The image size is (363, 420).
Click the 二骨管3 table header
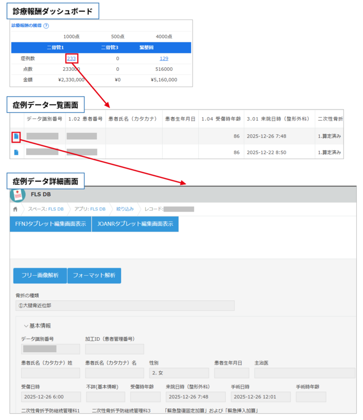tap(110, 47)
